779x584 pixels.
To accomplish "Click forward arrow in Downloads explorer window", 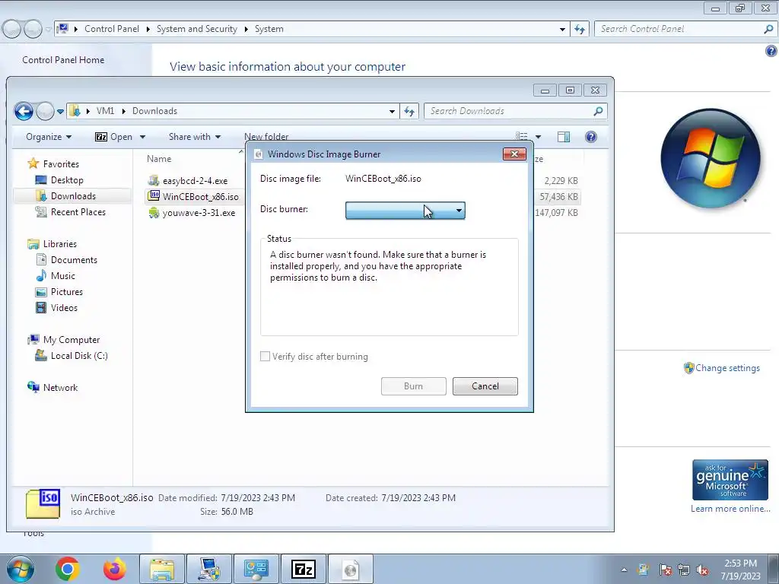I will click(45, 111).
